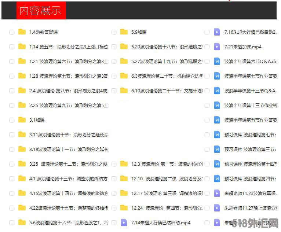Viewport: 281px width, 232px height.
Task: Click folder icon for 4.1 波浪理论第十三节
Action: coord(22,178)
